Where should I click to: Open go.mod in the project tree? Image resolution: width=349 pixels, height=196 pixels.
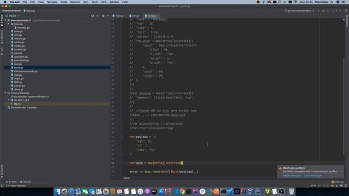tap(17, 53)
